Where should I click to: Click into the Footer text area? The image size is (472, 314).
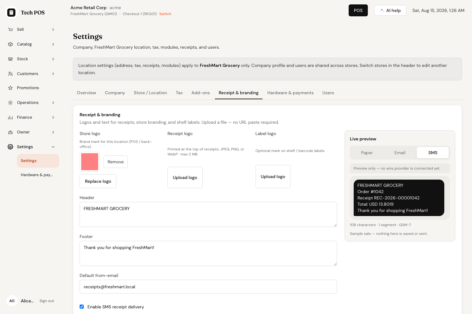[x=208, y=253]
